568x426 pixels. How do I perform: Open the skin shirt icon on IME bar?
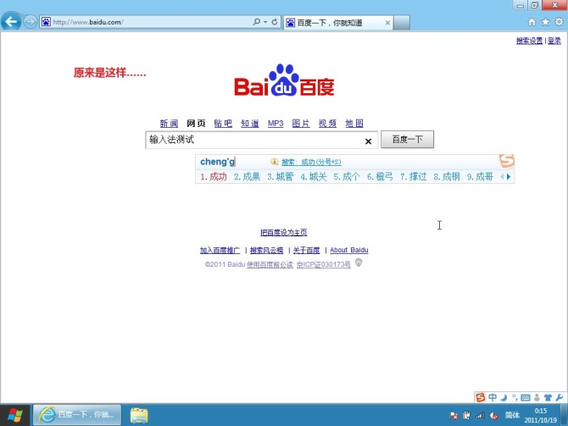548,398
